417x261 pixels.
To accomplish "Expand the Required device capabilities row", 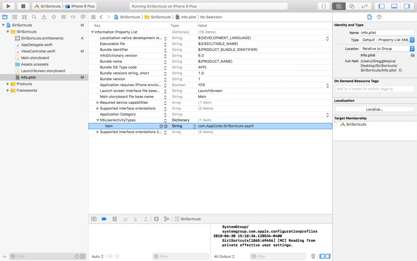I will pyautogui.click(x=98, y=103).
